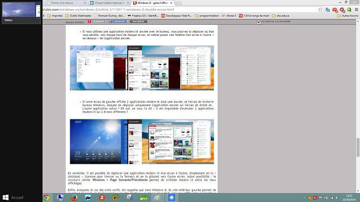Open the magnifier app icon in taskbar
The width and height of the screenshot is (360, 202).
point(130,198)
